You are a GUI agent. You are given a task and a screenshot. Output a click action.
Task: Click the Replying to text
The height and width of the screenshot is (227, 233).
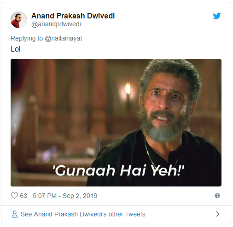27,38
